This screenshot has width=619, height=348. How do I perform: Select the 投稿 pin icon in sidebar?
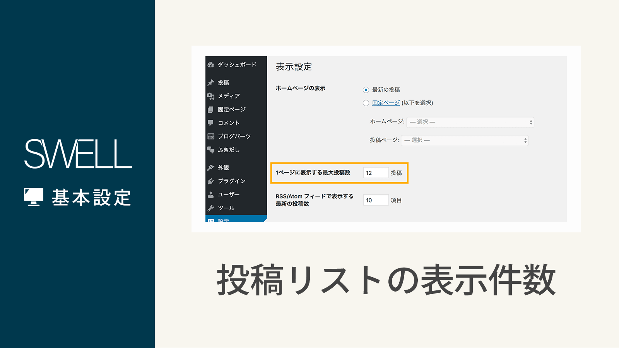coord(211,82)
